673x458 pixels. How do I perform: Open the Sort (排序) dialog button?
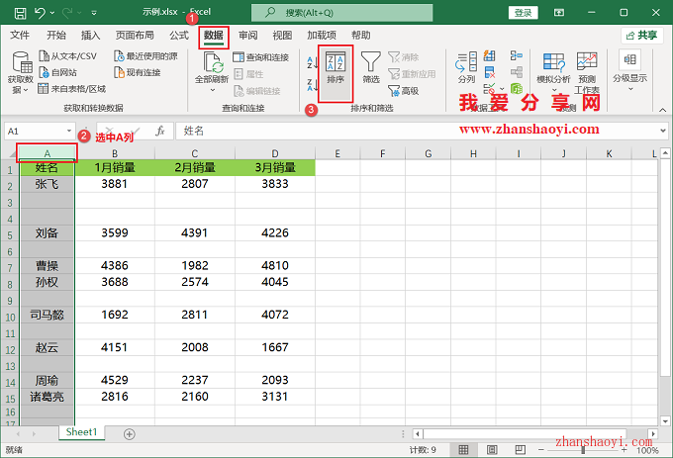tap(336, 73)
